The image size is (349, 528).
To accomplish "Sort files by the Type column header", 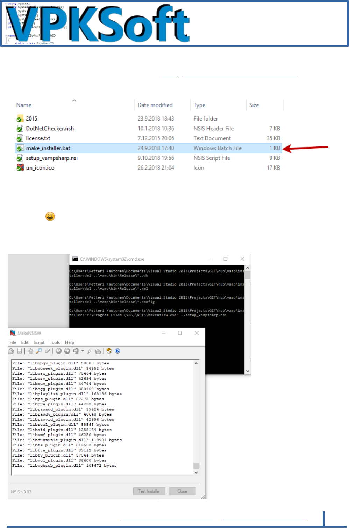I will (x=200, y=105).
